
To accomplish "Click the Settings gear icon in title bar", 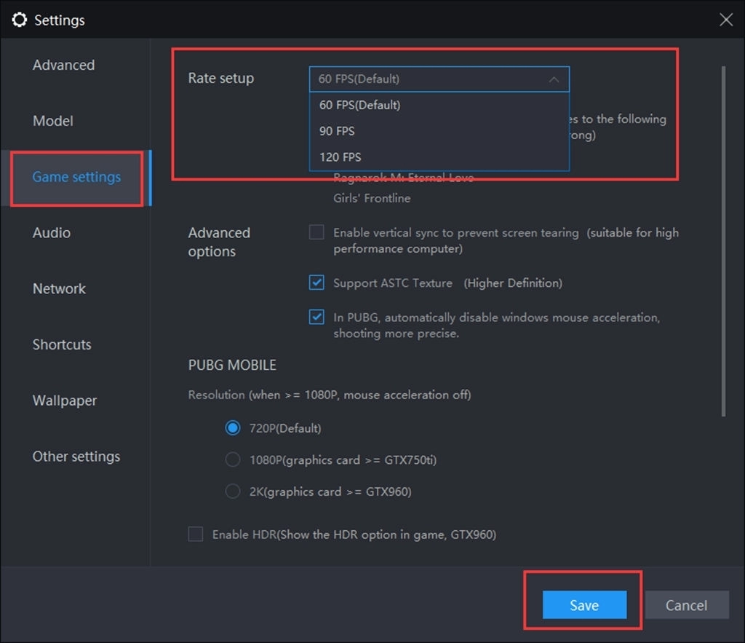I will coord(20,20).
